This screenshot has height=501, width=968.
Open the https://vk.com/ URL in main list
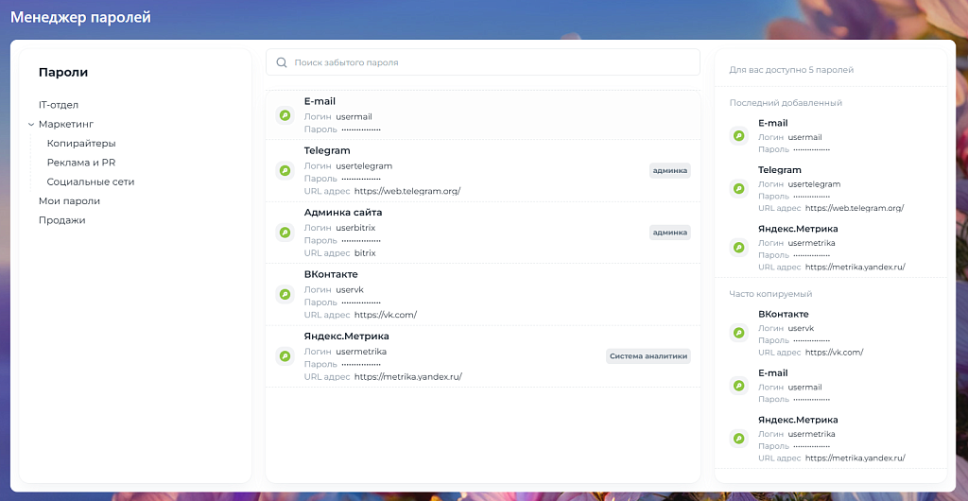(386, 315)
